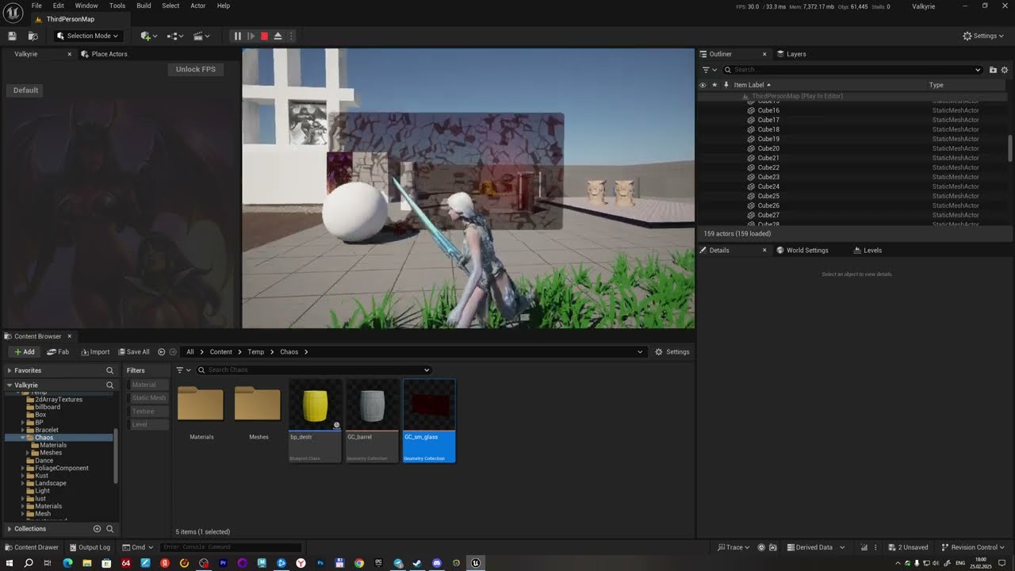Click the Add button in Content Browser
1015x571 pixels.
(24, 352)
